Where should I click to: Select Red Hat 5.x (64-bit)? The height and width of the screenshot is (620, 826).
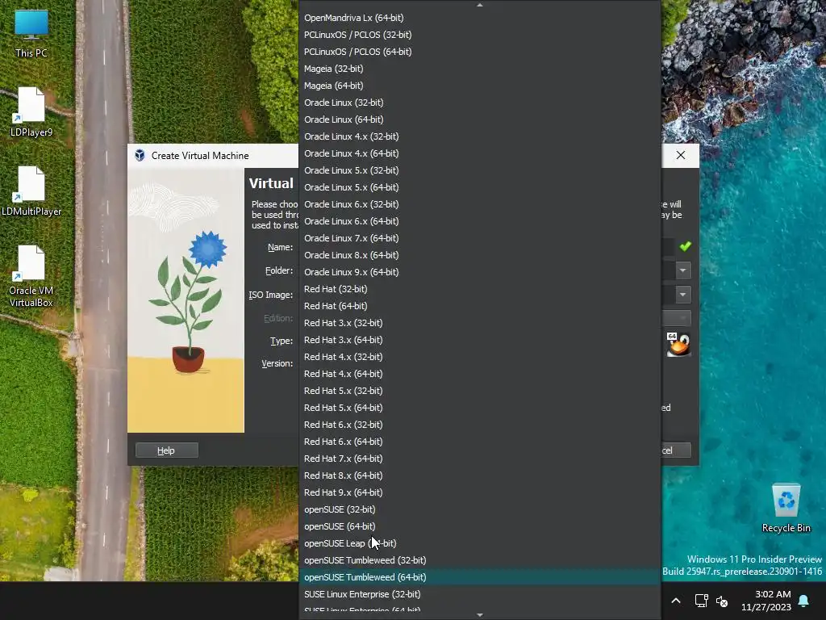(479, 408)
